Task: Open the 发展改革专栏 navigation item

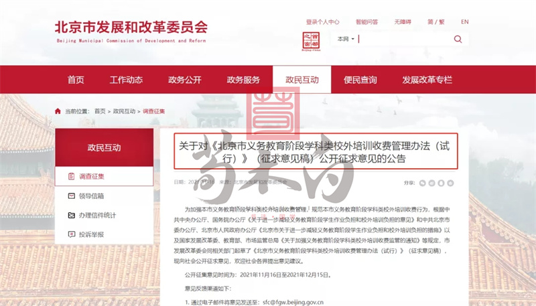Action: (x=427, y=80)
